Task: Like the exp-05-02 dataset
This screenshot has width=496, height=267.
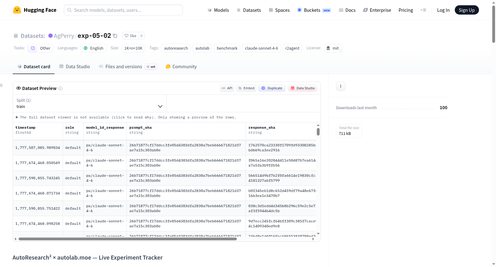Action: click(131, 36)
